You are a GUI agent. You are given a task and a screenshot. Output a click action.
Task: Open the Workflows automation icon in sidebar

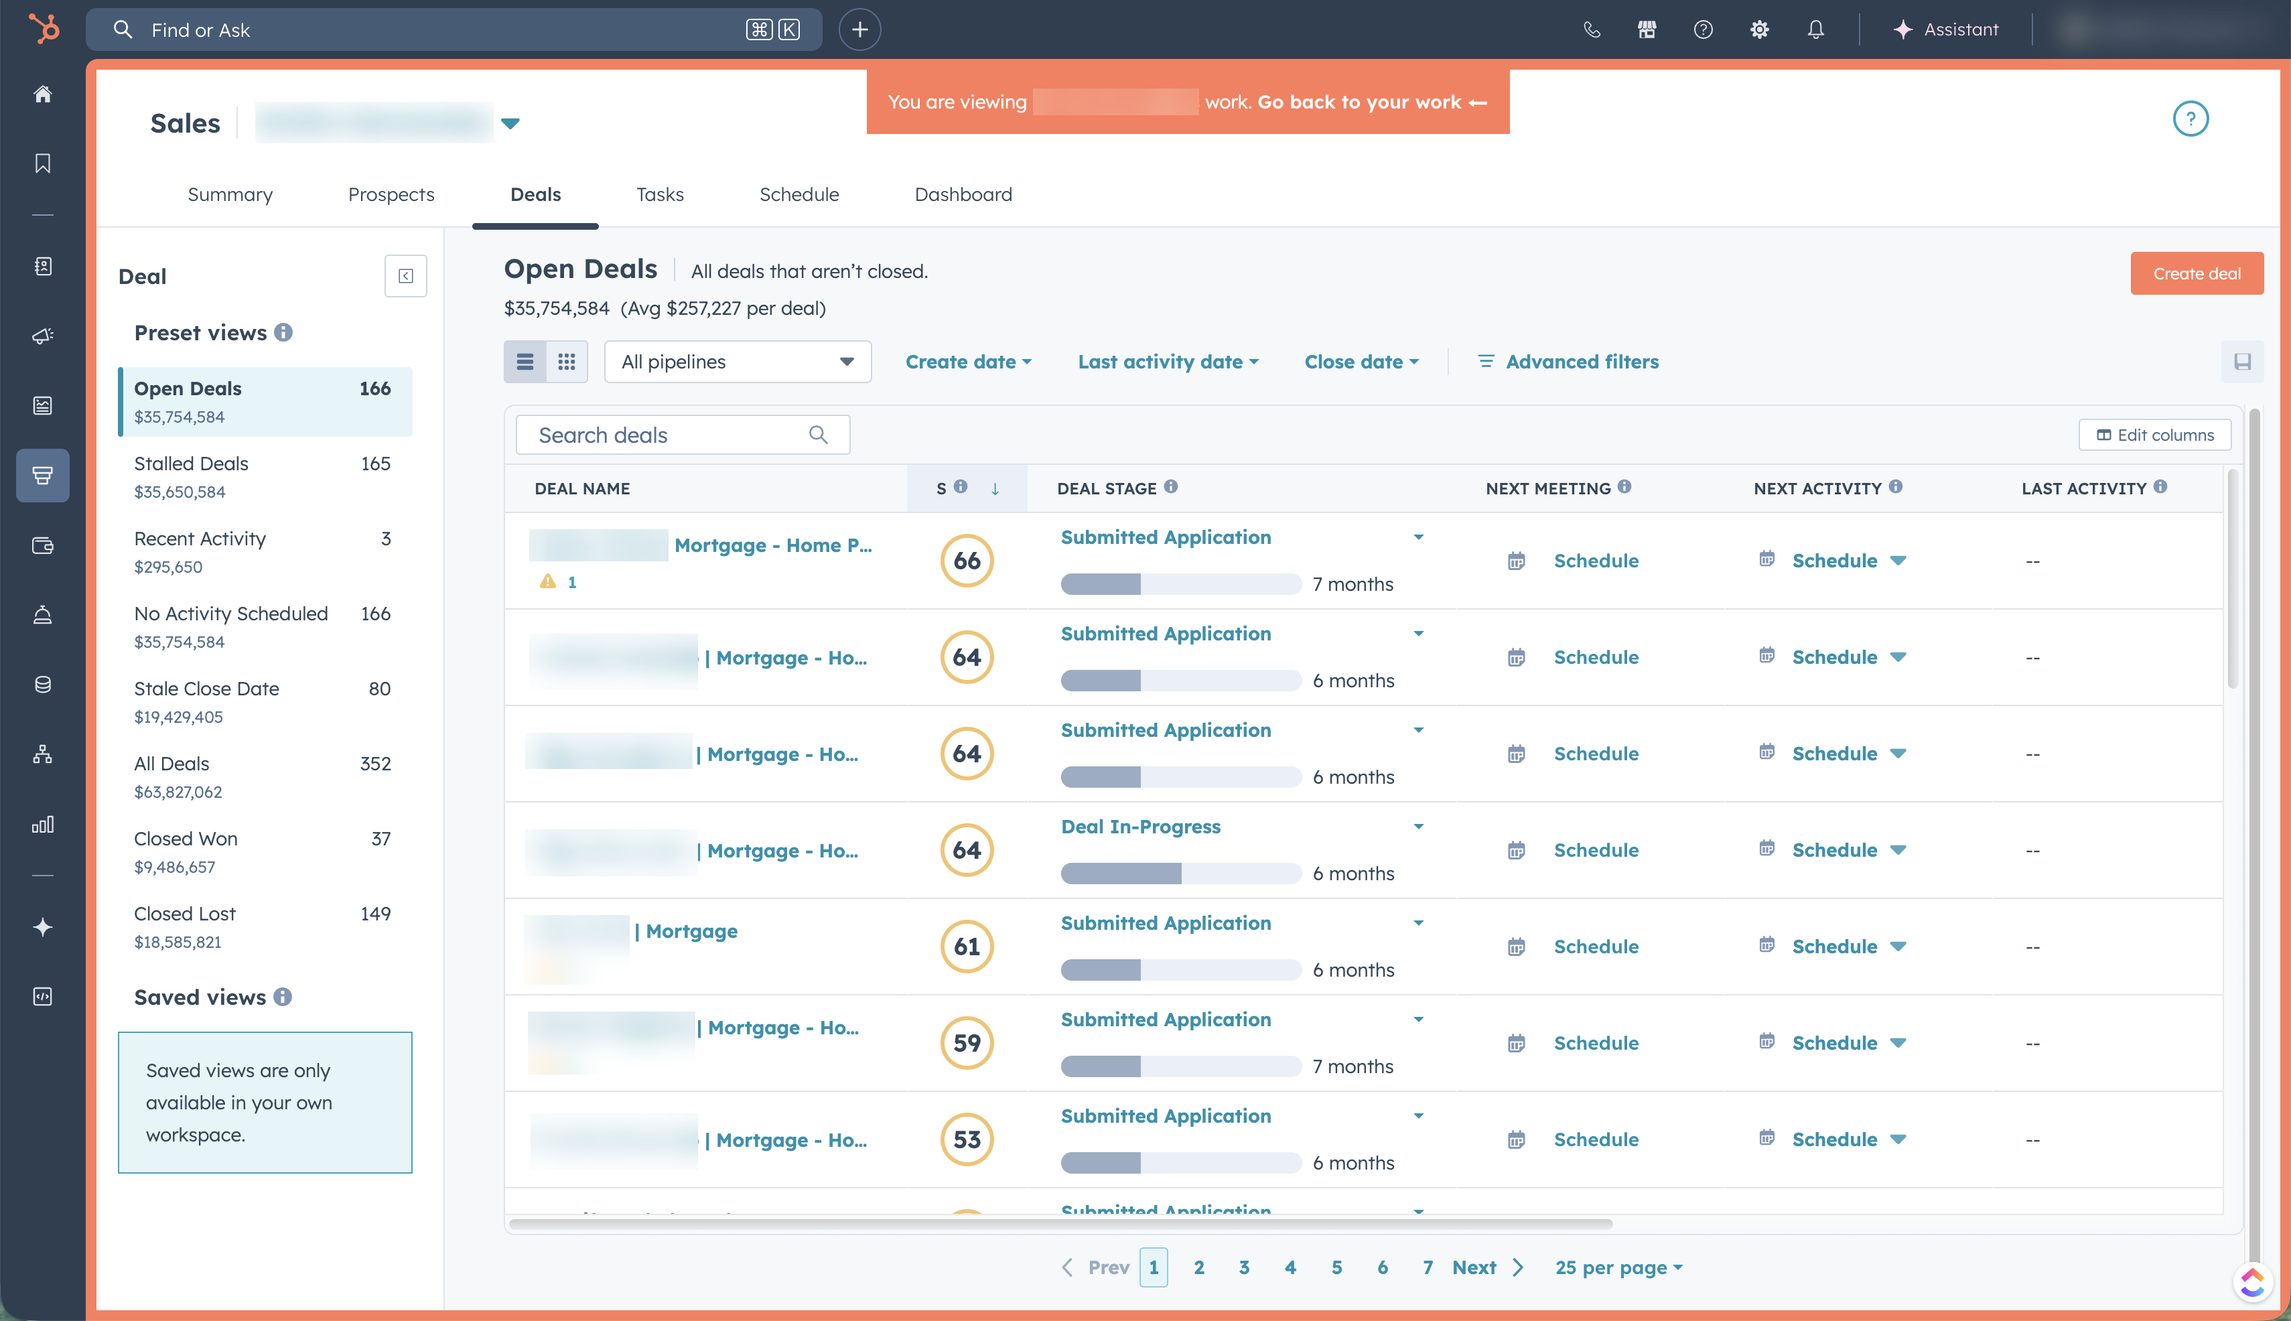point(43,754)
